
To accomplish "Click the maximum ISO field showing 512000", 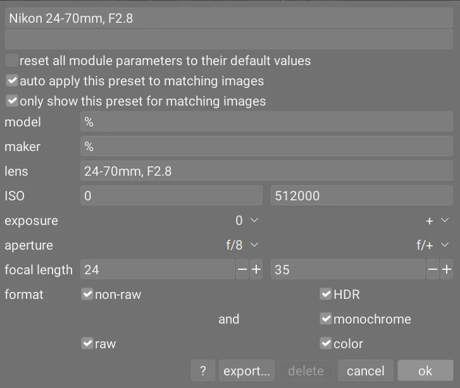I will [362, 195].
